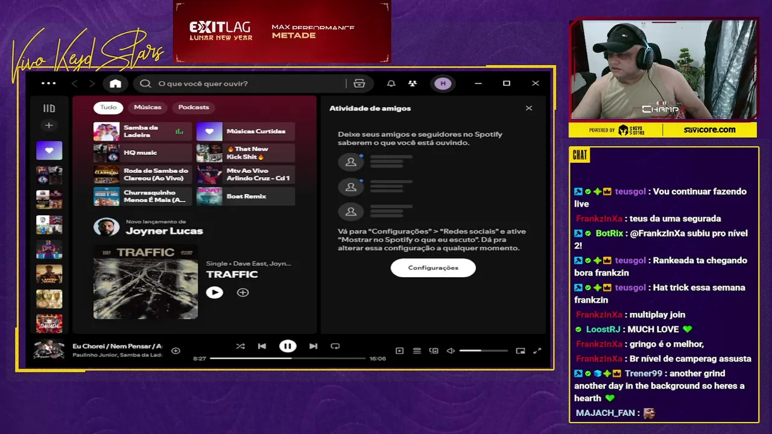Click the search magnifier icon
This screenshot has height=434, width=772.
click(145, 83)
